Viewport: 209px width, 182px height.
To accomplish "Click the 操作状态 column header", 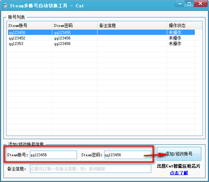I will tap(181, 25).
